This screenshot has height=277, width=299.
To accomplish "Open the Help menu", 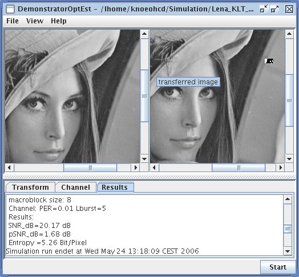I will click(x=59, y=21).
